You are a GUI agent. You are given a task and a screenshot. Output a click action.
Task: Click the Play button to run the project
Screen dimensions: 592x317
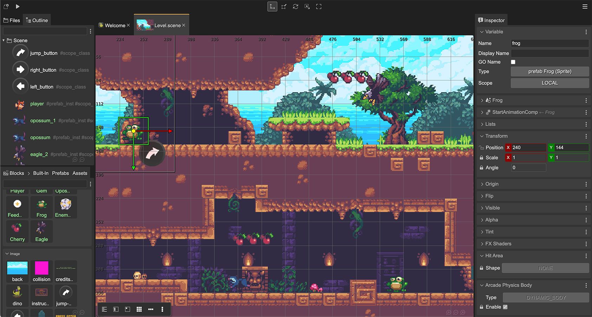17,6
